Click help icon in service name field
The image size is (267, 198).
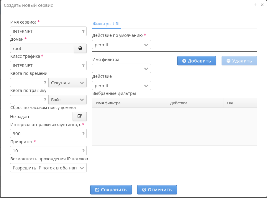(x=83, y=31)
